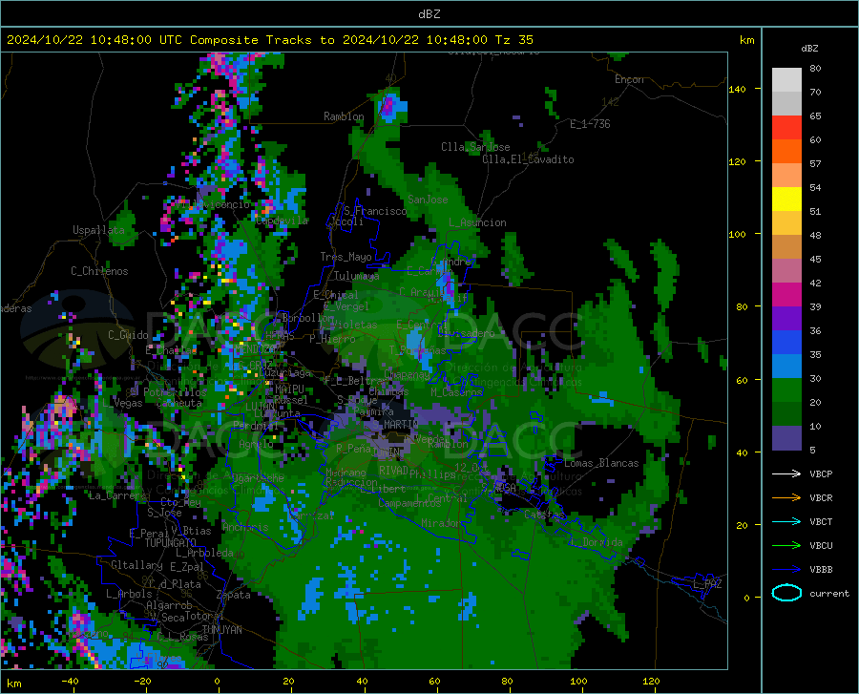The height and width of the screenshot is (694, 859).
Task: Click the 'Mirador' map label
Action: (441, 523)
